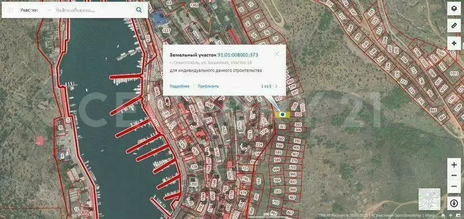Zoom out with the minus button
This screenshot has width=464, height=219.
(454, 187)
